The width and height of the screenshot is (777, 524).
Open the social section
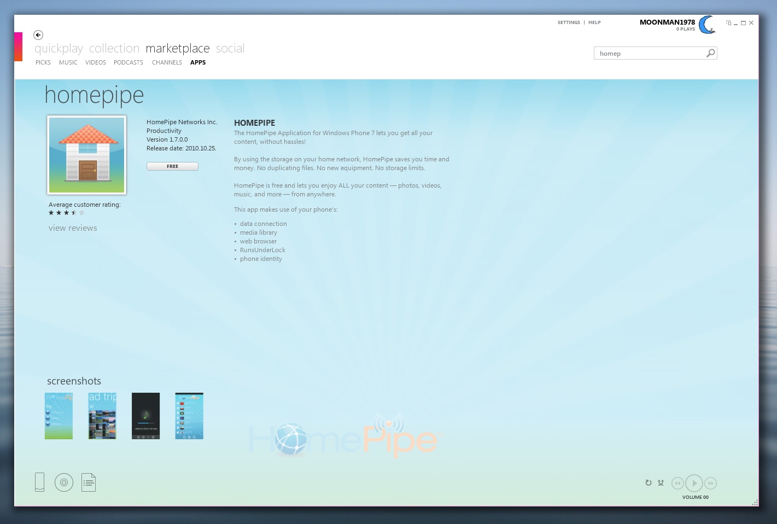pyautogui.click(x=230, y=49)
